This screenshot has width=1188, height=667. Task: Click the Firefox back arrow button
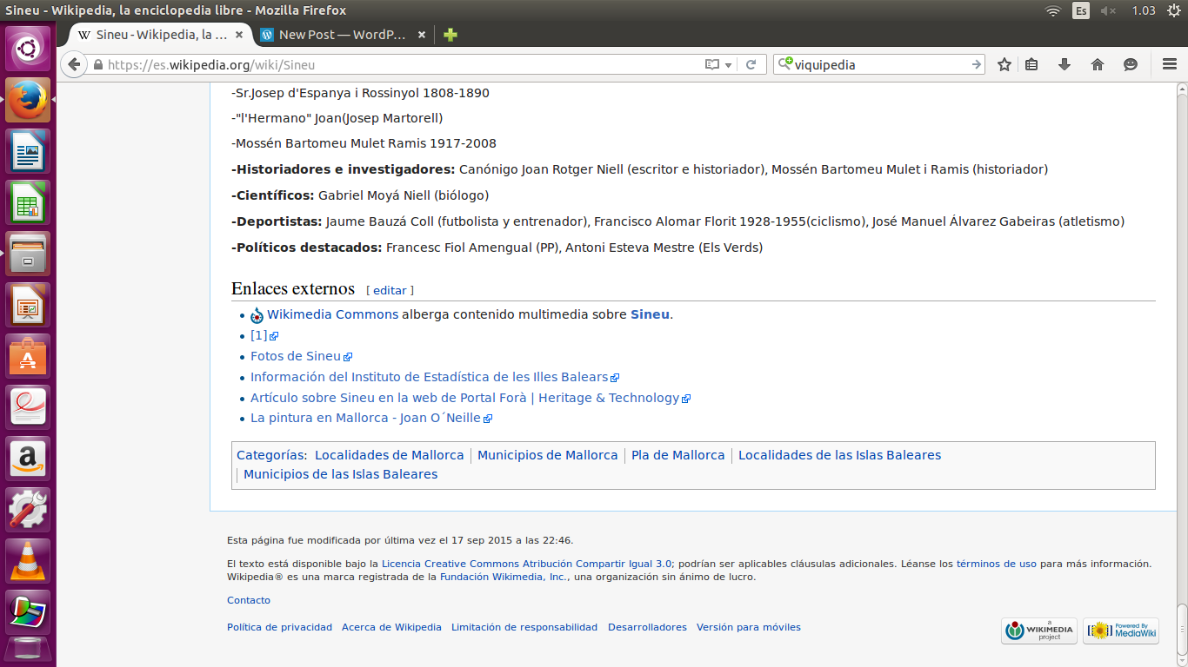(x=74, y=64)
